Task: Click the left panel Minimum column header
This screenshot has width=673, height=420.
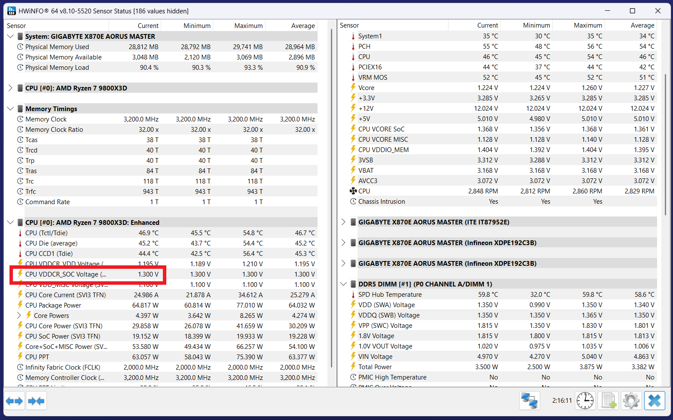Action: [x=187, y=26]
